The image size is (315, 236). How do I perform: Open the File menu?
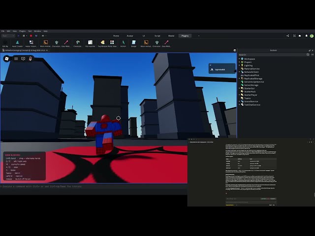[x=3, y=31]
